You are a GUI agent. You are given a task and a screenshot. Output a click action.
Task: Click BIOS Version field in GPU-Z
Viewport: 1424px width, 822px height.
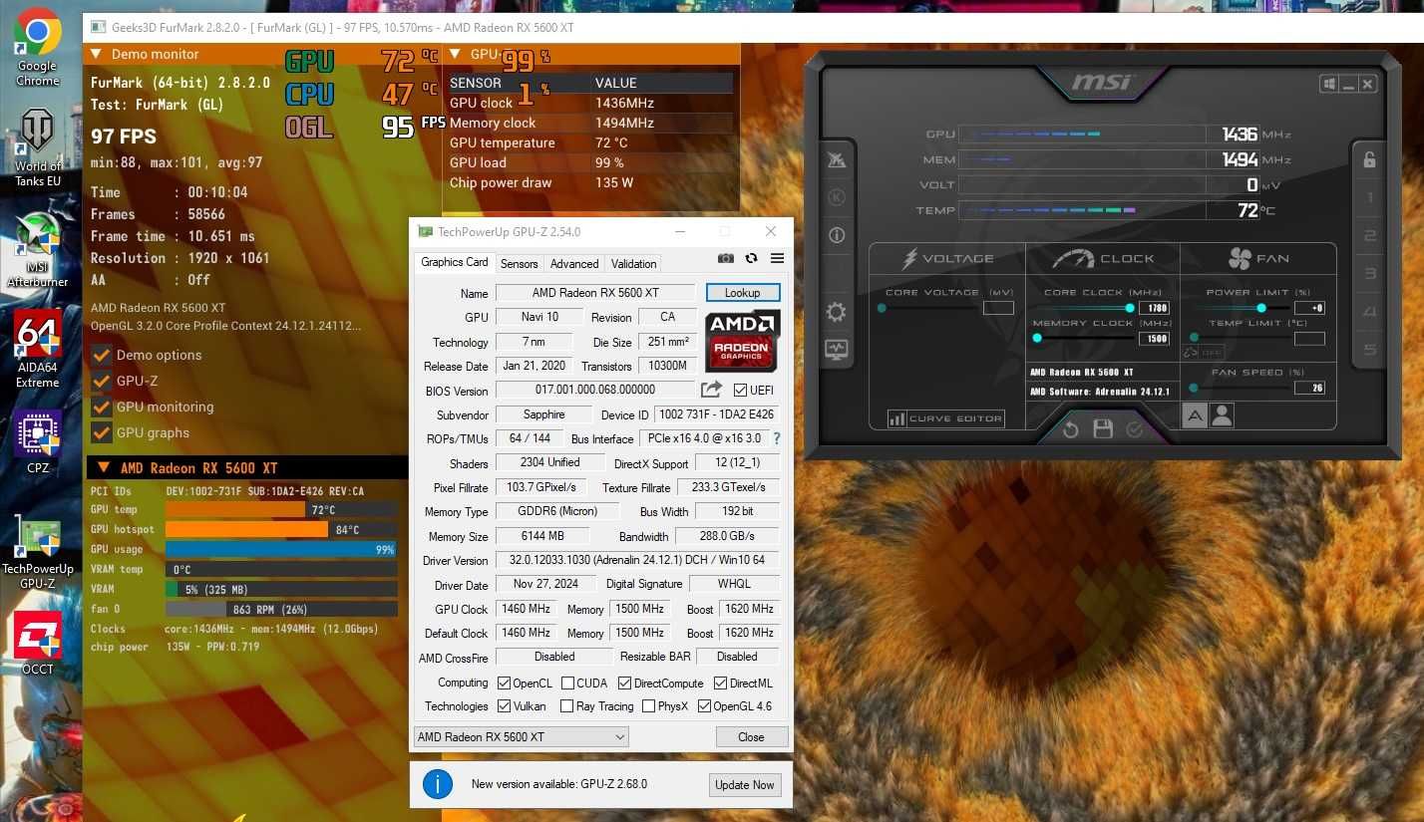pos(595,390)
